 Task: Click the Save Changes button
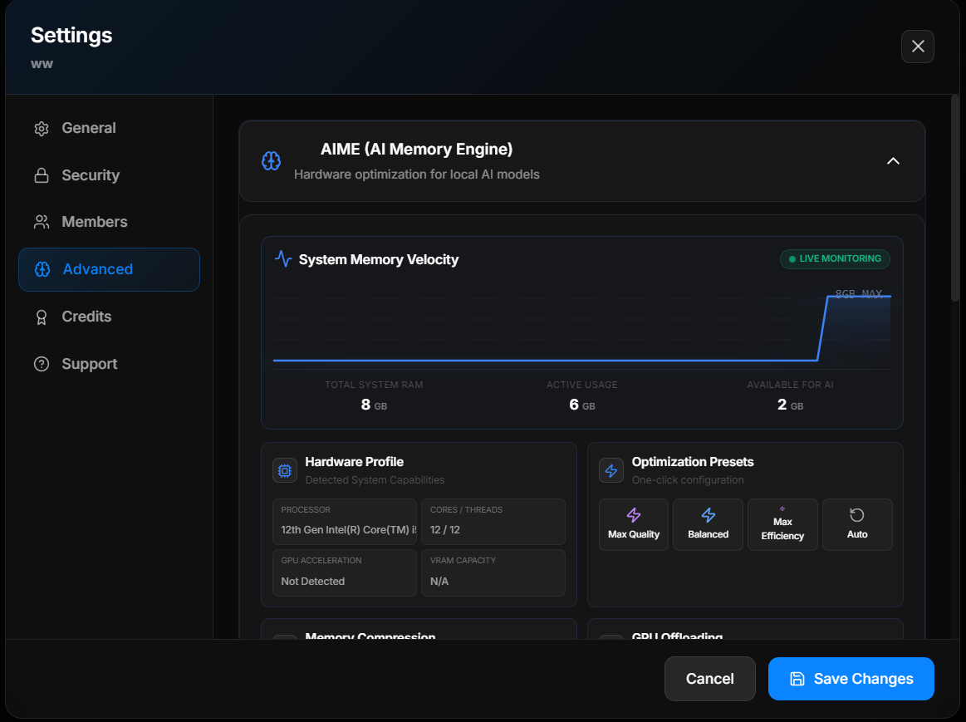(x=851, y=678)
